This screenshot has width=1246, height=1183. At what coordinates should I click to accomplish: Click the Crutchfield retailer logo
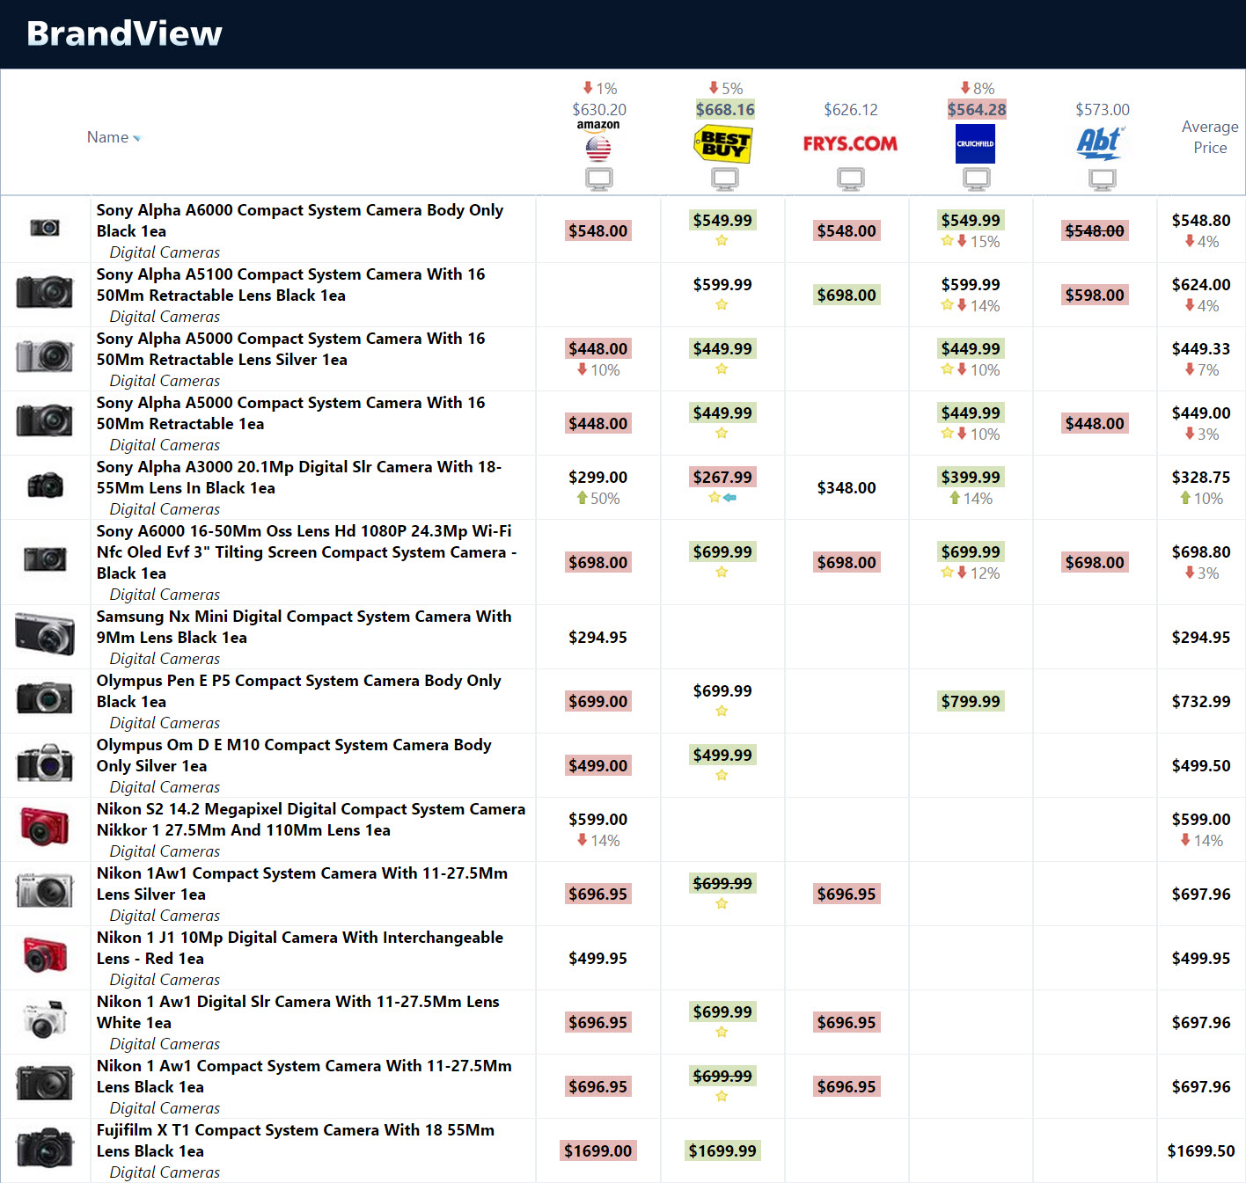(975, 144)
